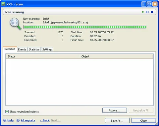Close the scan window with Close button
This screenshot has width=159, height=126.
tap(144, 121)
